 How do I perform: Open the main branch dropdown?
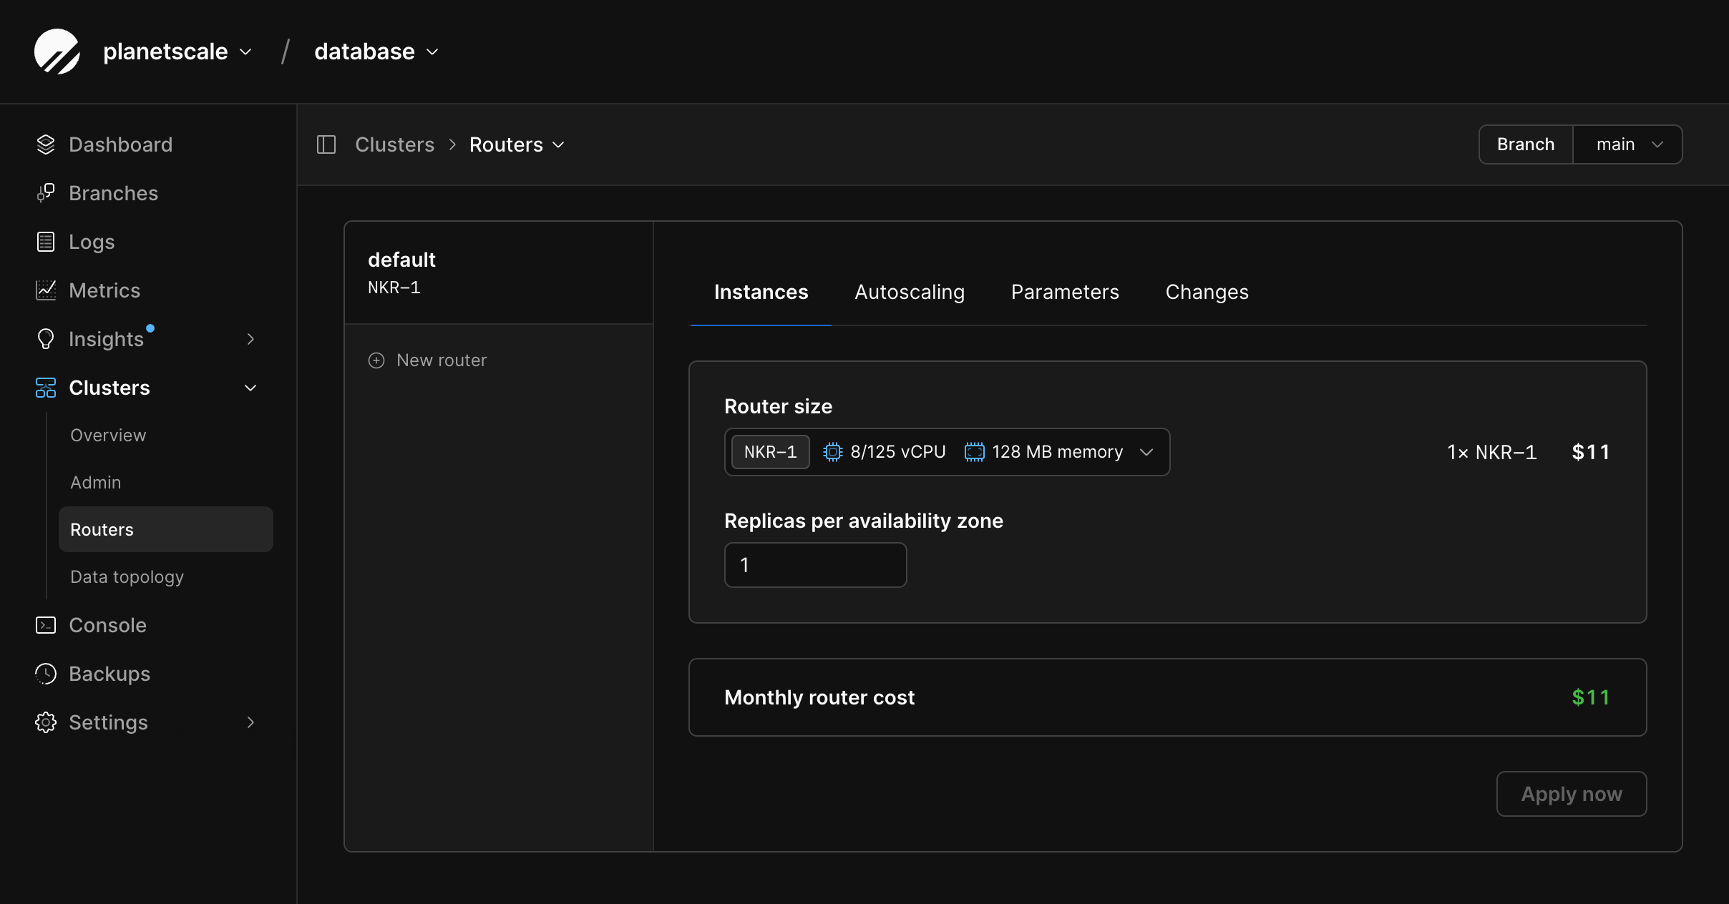click(1627, 144)
